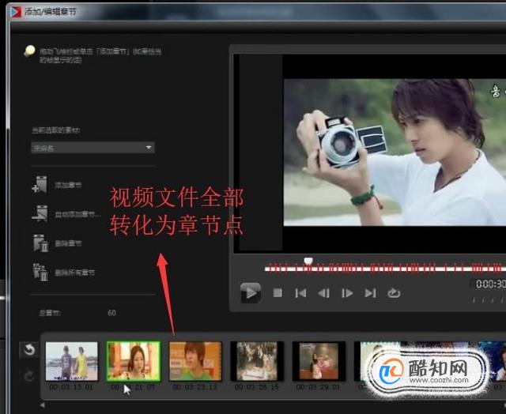Stop the preview playback
Viewport: 506px width, 414px height.
point(278,293)
